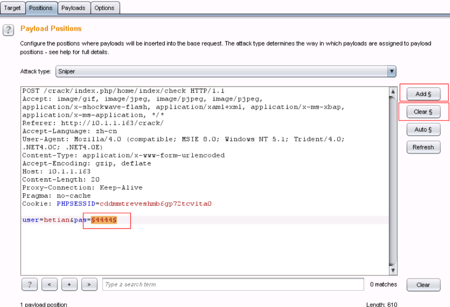This screenshot has height=307, width=450.
Task: Click the Clear § button
Action: (423, 112)
